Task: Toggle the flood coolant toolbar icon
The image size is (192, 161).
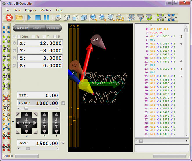Action: pos(140,17)
